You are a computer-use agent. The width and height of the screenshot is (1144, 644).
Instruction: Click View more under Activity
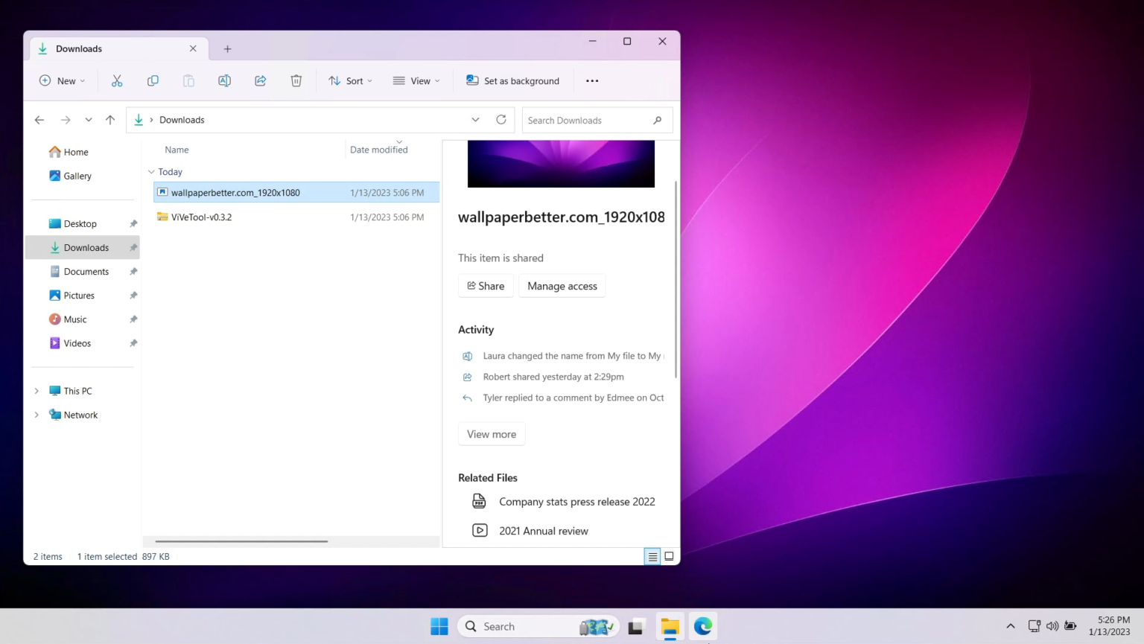coord(491,434)
